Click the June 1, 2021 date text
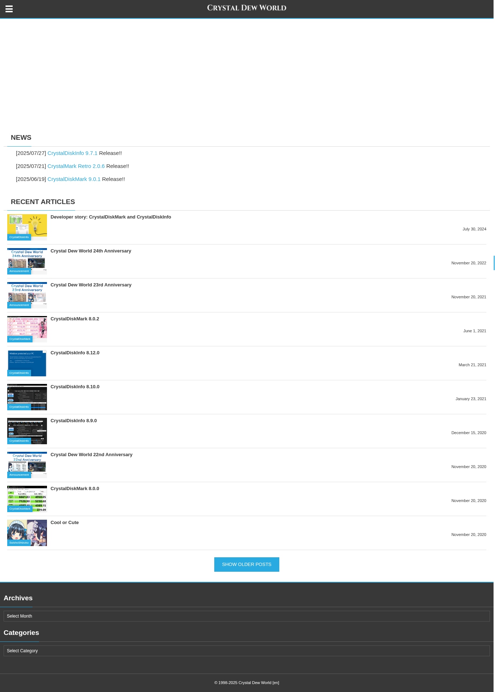Image resolution: width=495 pixels, height=692 pixels. point(475,331)
